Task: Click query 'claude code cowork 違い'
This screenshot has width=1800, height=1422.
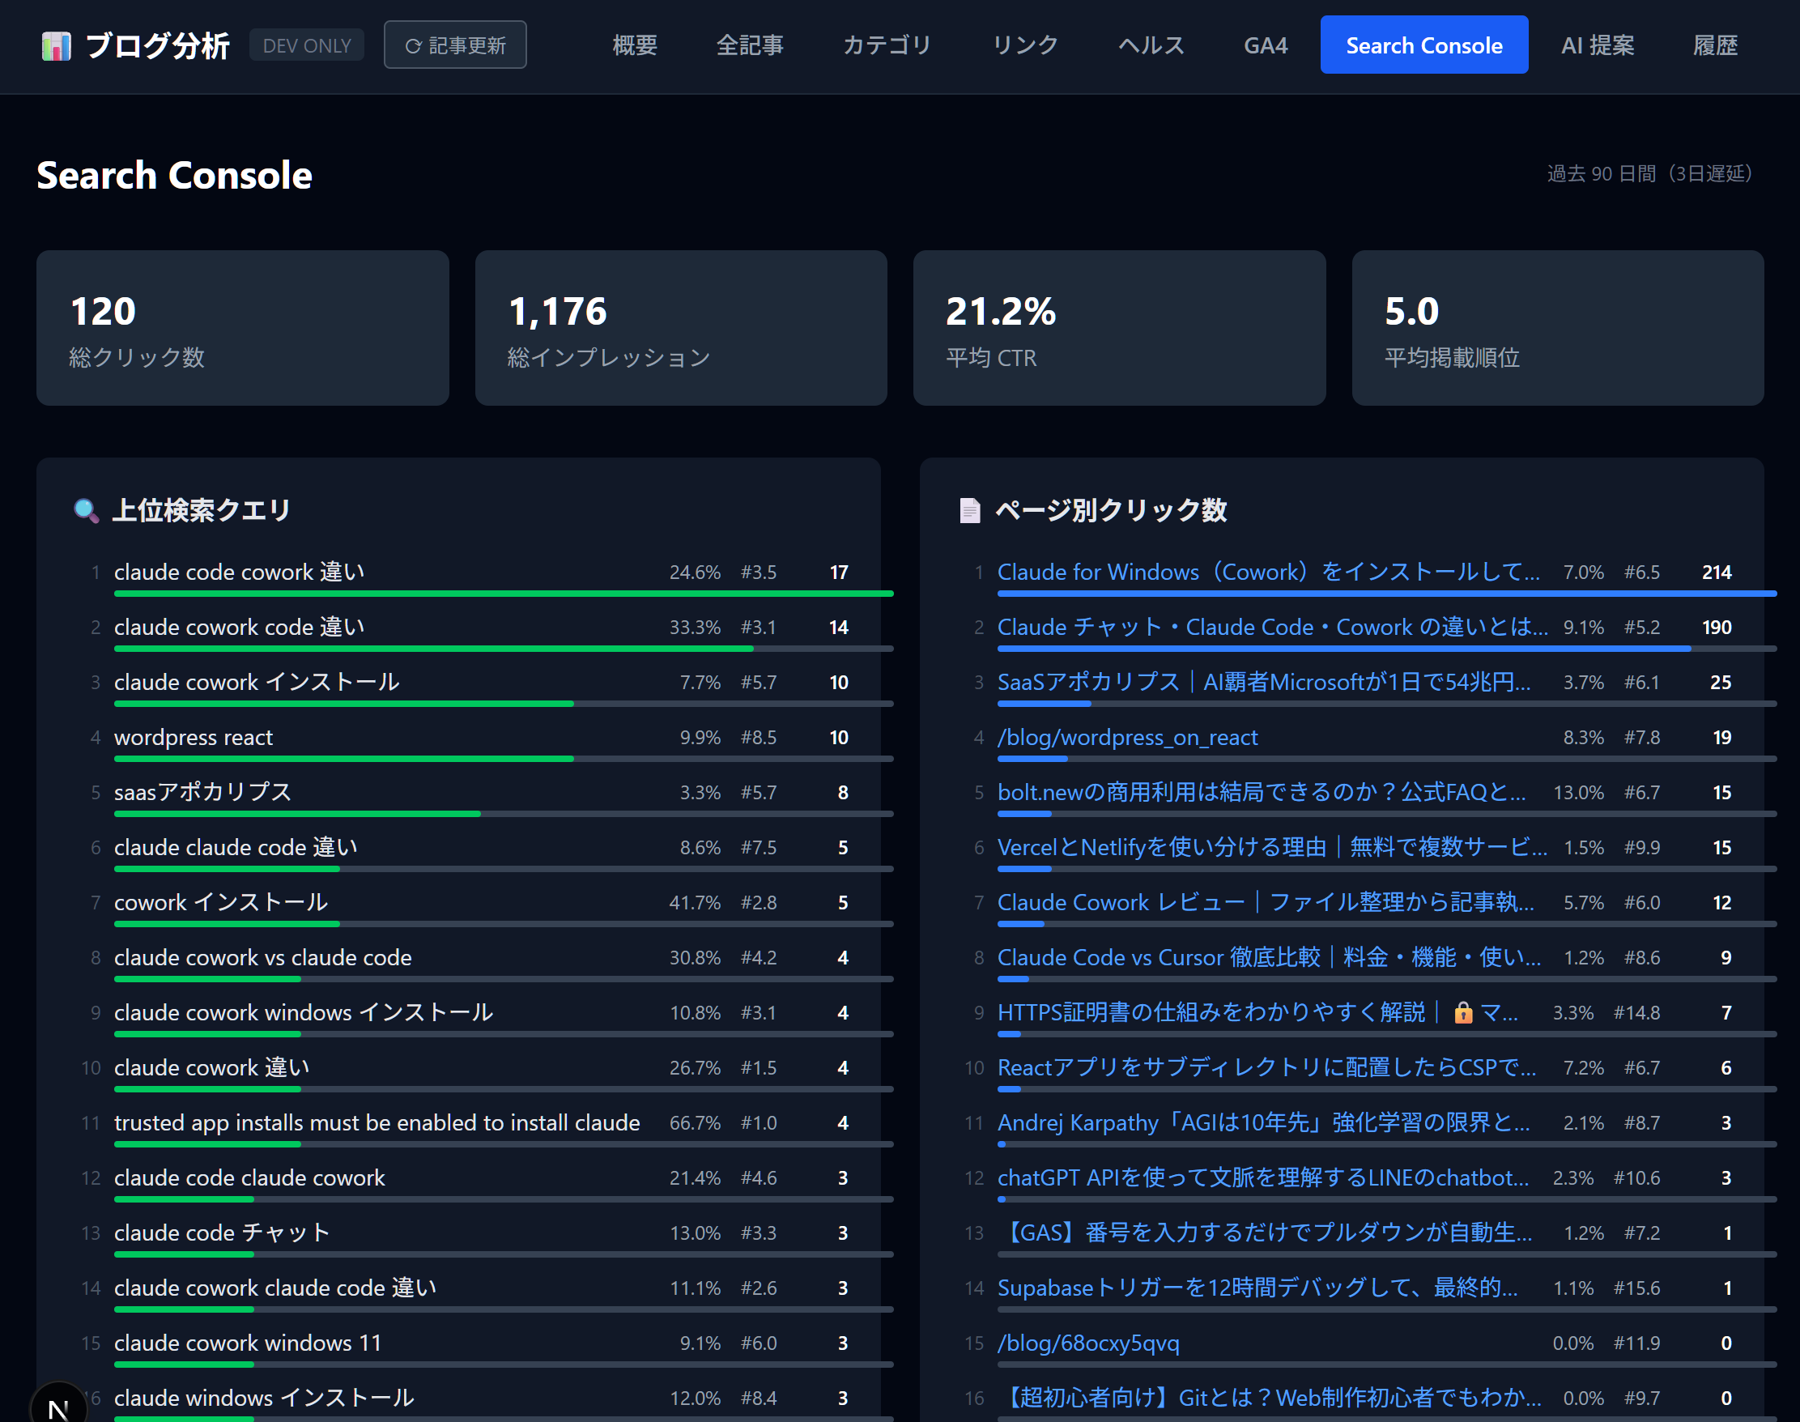Action: pos(240,572)
